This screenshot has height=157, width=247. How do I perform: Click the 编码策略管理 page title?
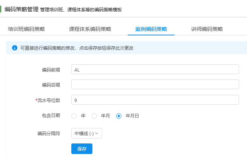pos(21,9)
